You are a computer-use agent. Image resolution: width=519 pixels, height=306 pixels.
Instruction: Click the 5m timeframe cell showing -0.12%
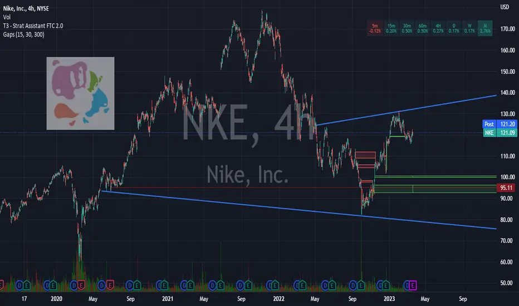[x=375, y=28]
